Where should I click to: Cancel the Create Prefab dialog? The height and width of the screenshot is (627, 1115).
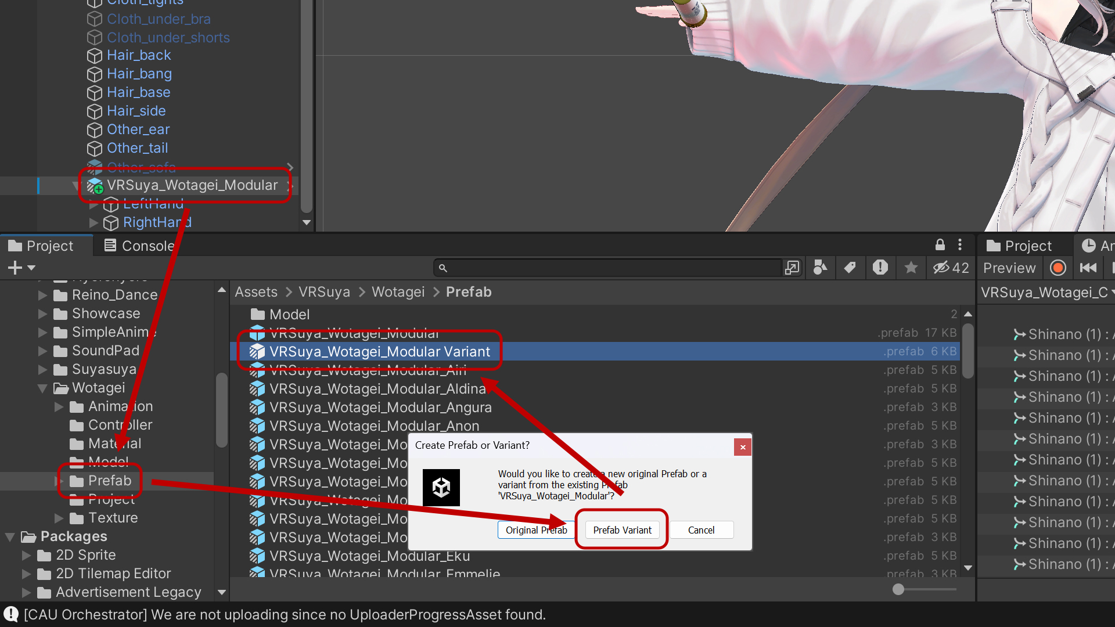[x=702, y=530]
